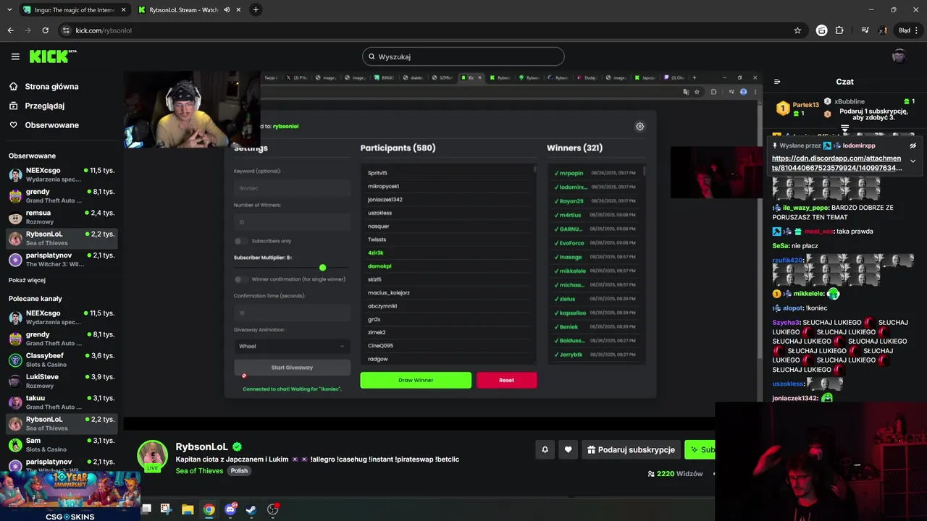Open giveaway settings gear icon
Screen dimensions: 927x521
point(639,127)
